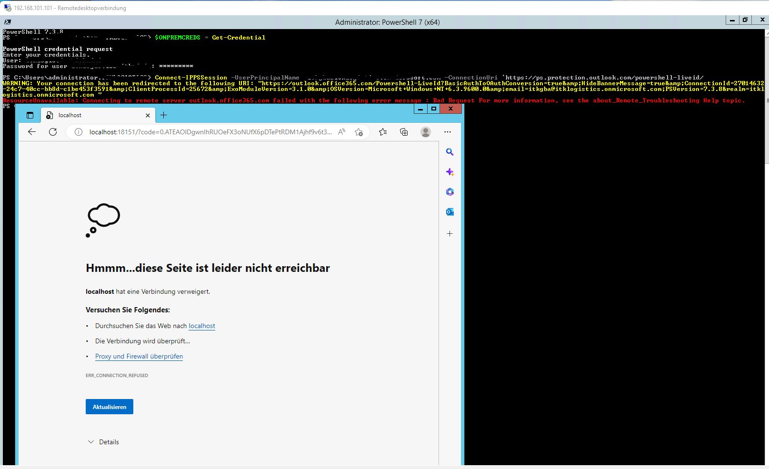This screenshot has width=769, height=469.
Task: Minimize the PowerShell 7 window
Action: 732,20
